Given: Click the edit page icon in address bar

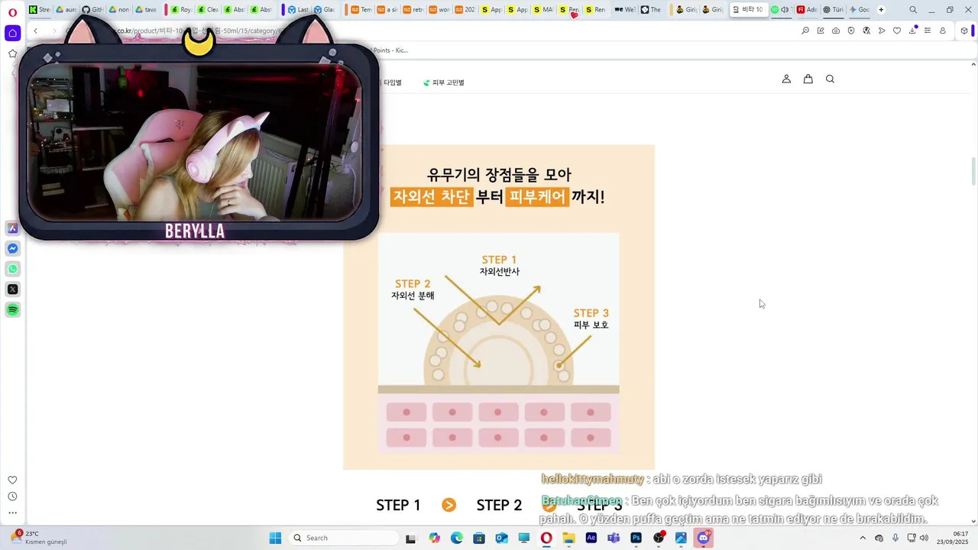Looking at the screenshot, I should (x=821, y=31).
